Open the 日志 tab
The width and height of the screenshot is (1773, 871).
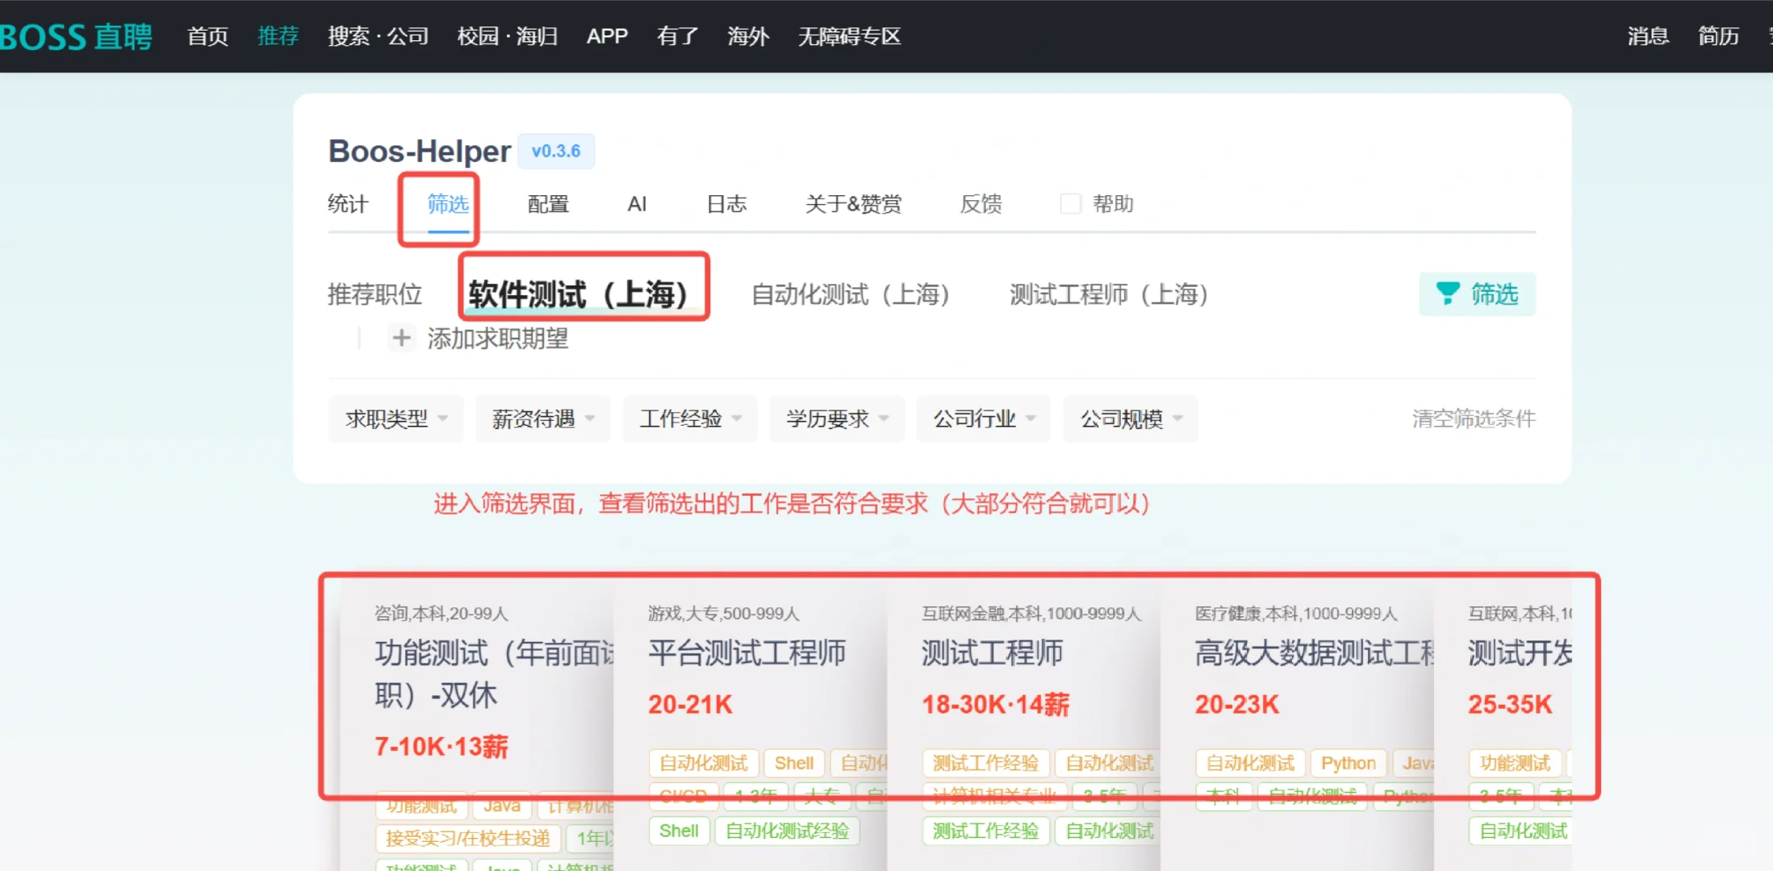click(x=725, y=203)
